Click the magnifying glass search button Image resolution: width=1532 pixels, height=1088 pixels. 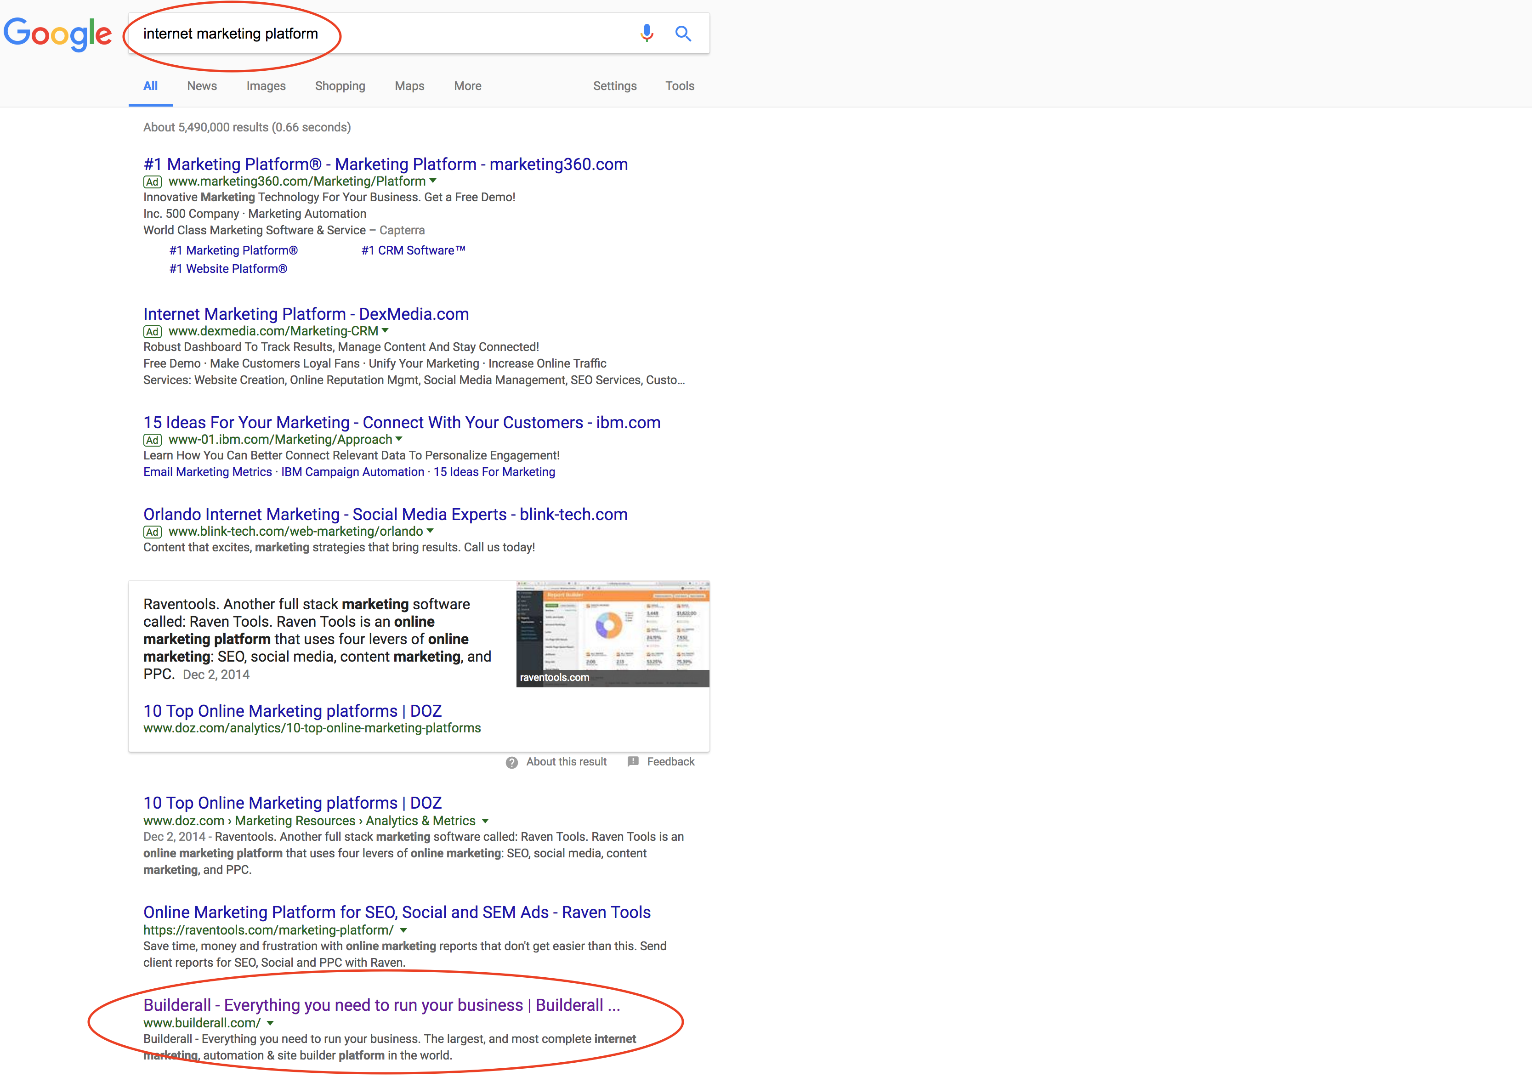pyautogui.click(x=683, y=34)
